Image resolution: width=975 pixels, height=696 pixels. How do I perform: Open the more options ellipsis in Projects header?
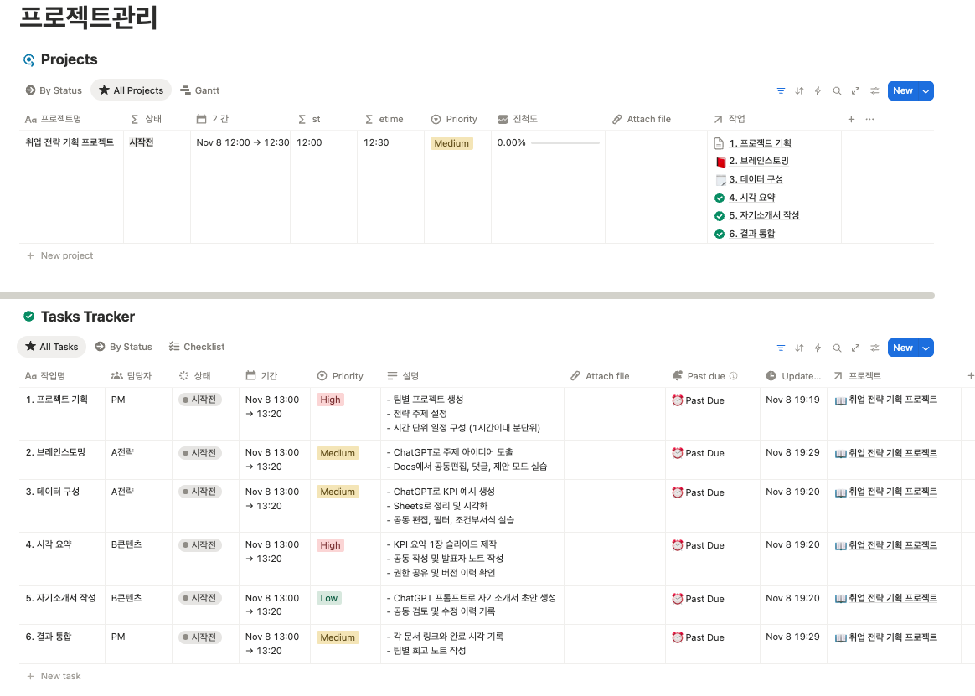pos(869,119)
